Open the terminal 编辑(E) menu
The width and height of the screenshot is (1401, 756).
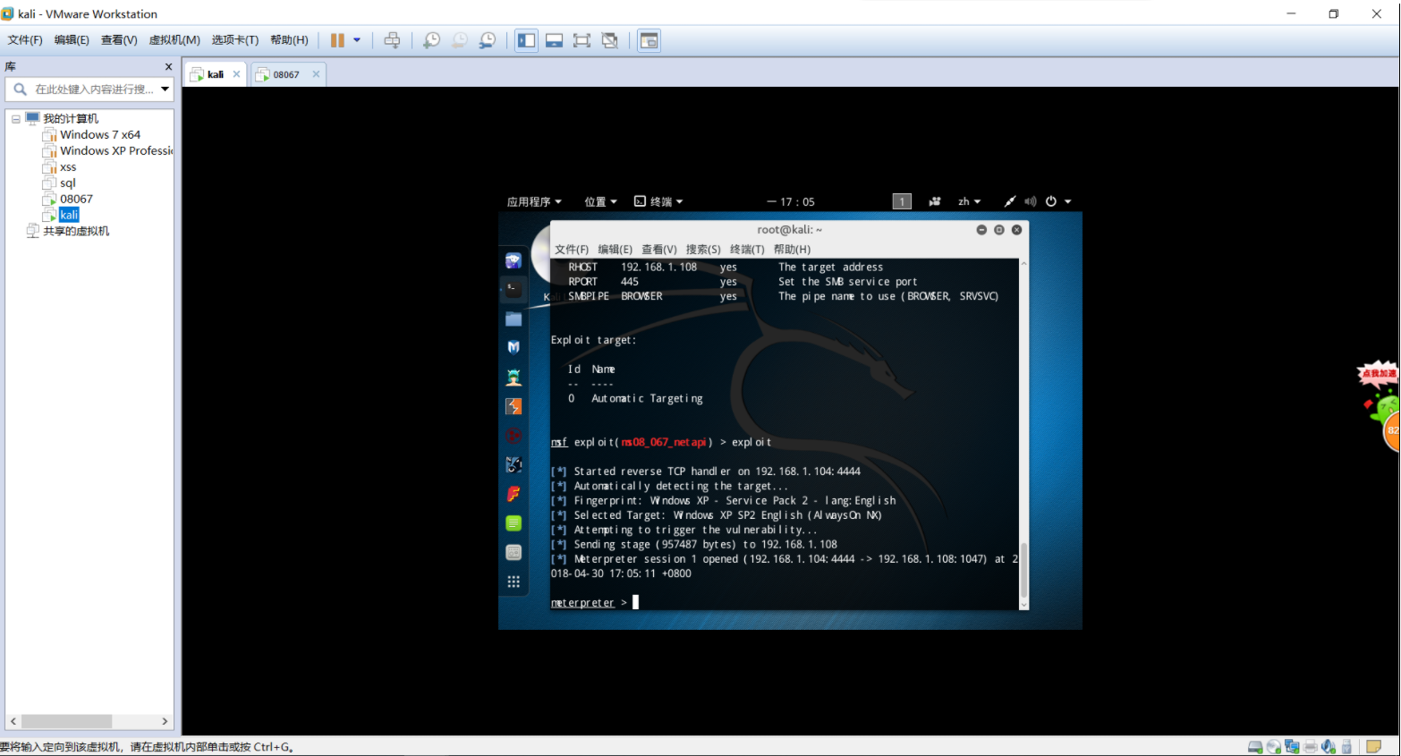coord(616,250)
